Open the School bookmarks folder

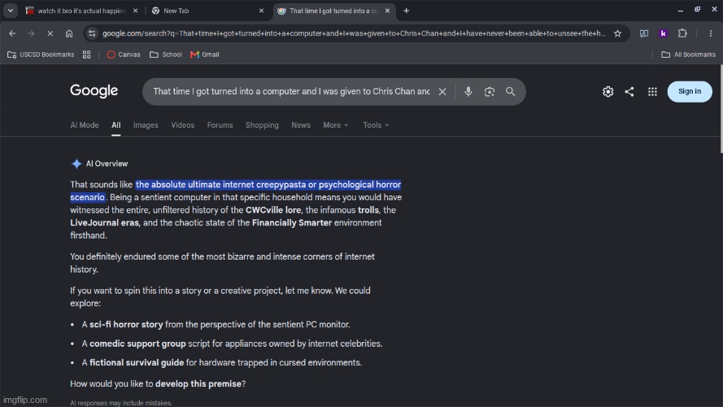[x=166, y=55]
